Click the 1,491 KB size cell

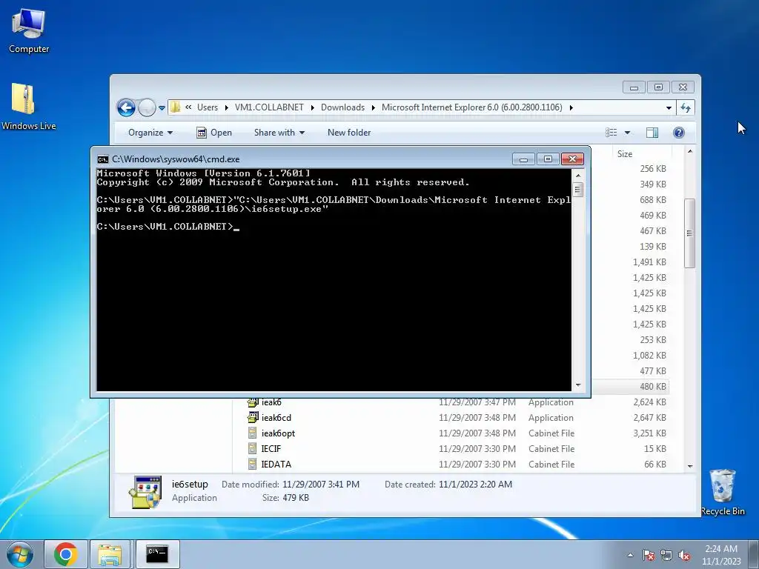tap(649, 262)
